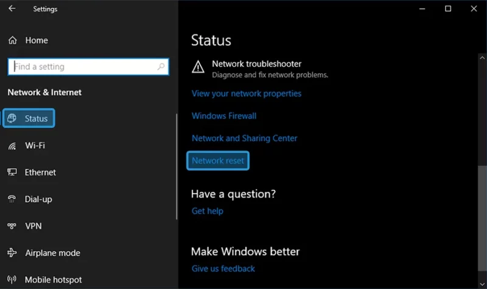This screenshot has height=289, width=487.
Task: Select the Mobile hotspot antenna icon
Action: pos(12,279)
